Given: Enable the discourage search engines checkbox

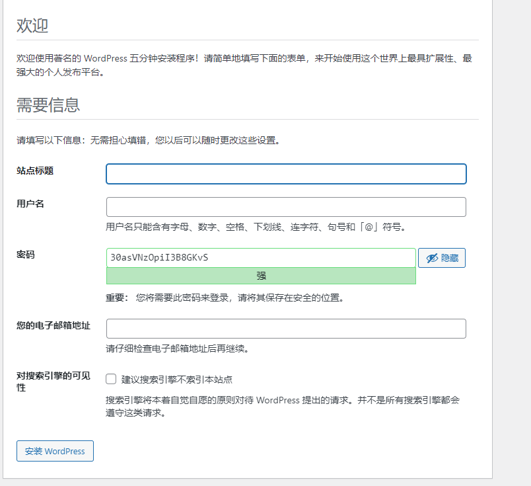Looking at the screenshot, I should [x=111, y=380].
